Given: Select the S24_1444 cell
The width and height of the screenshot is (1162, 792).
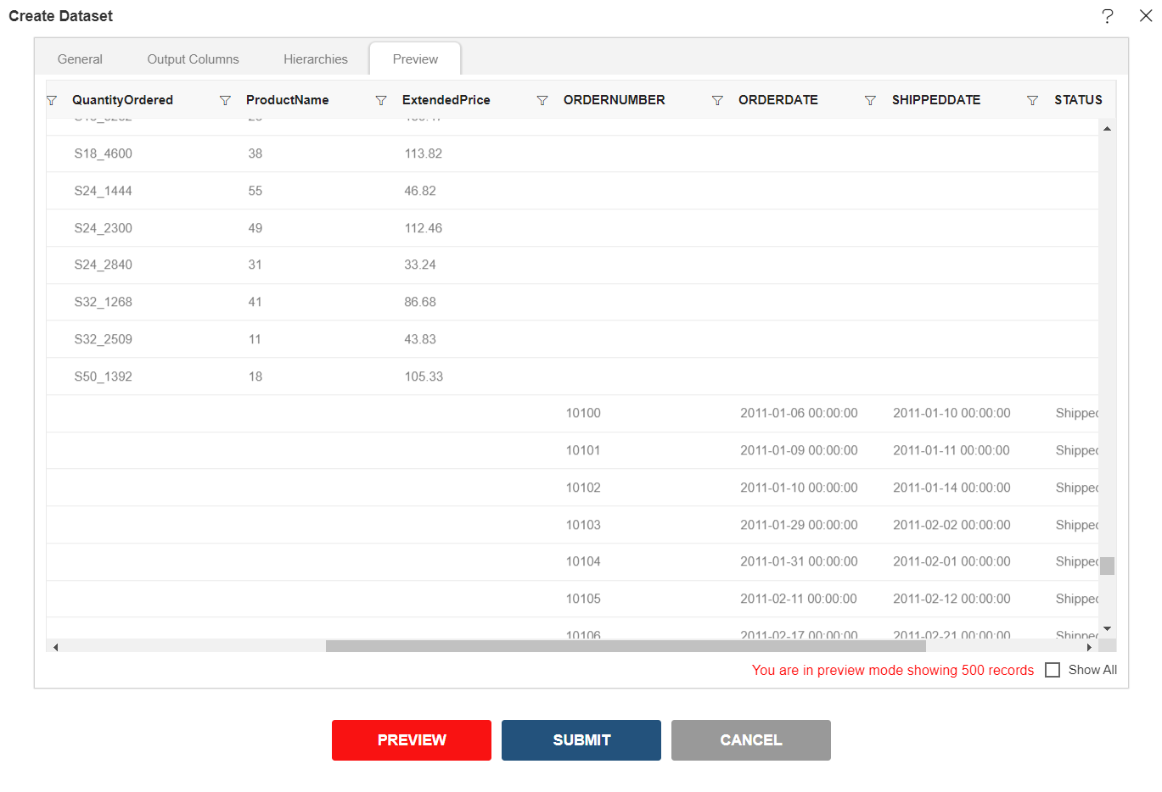Looking at the screenshot, I should click(x=103, y=191).
